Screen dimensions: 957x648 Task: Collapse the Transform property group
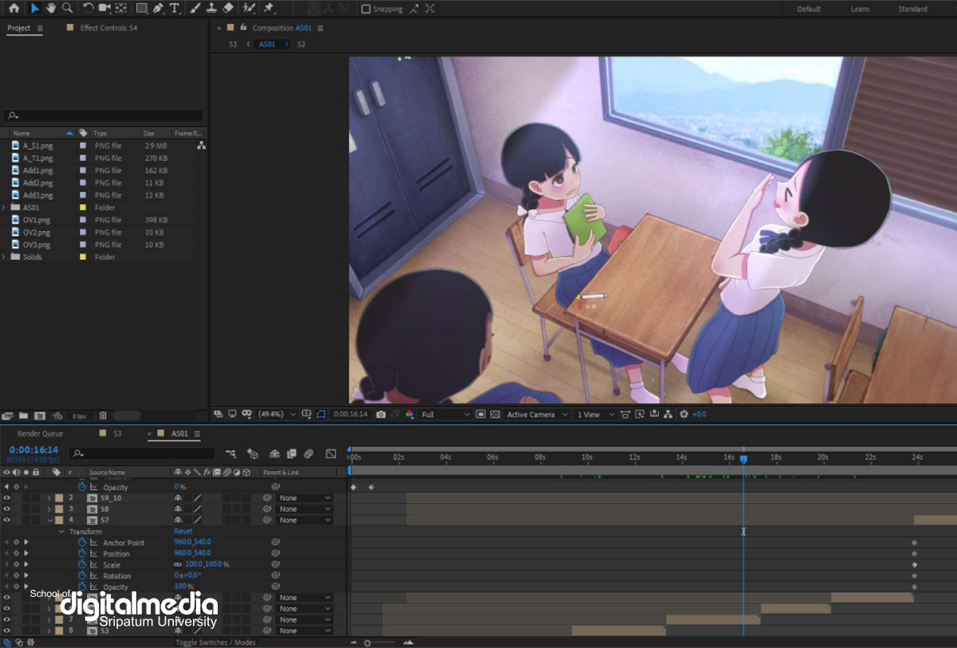click(x=61, y=532)
